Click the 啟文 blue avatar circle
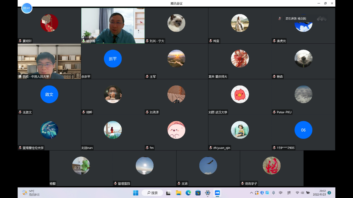 point(49,94)
